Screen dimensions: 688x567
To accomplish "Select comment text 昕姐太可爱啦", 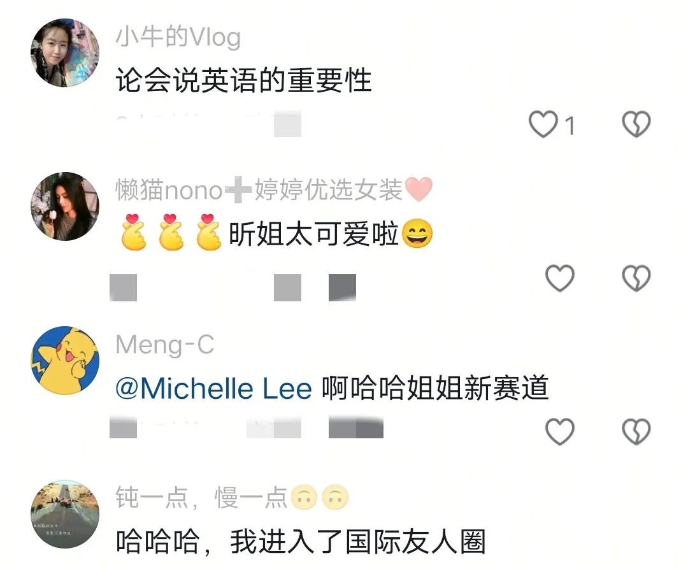I will (313, 234).
